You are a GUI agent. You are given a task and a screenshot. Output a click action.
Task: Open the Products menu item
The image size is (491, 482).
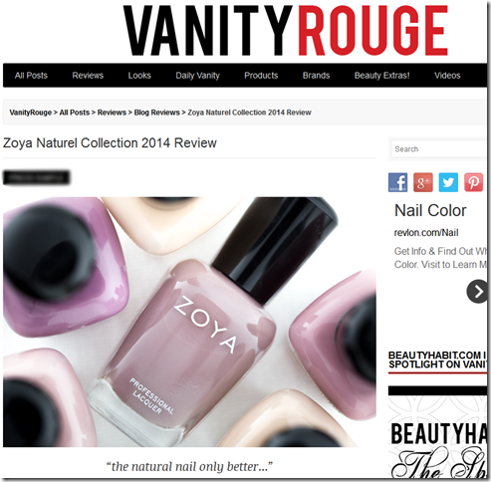pos(261,76)
